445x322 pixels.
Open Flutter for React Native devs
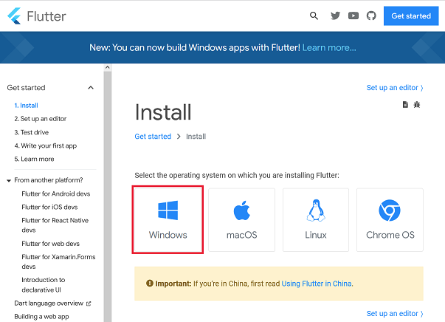tap(55, 225)
